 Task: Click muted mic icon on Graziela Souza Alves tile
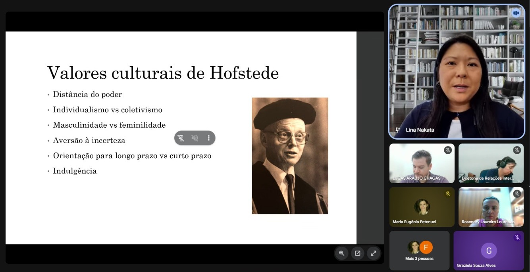pos(517,238)
